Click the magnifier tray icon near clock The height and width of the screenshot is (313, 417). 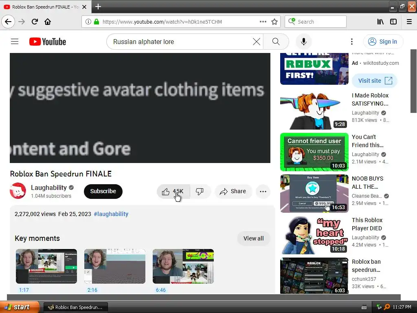tap(387, 307)
